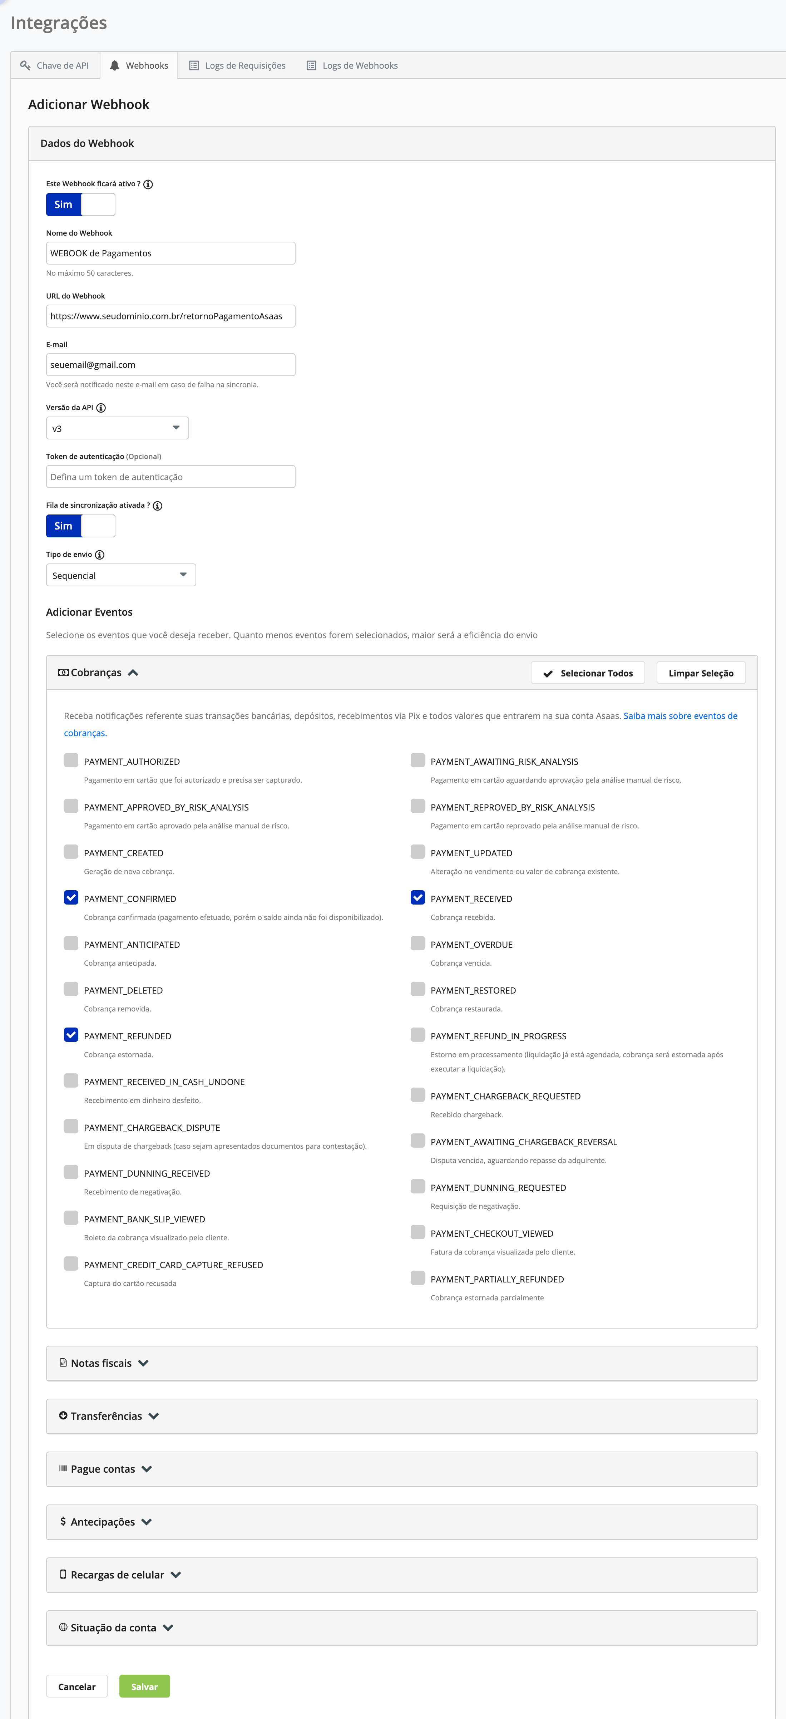
Task: Click the bell icon on Webhooks tab
Action: [115, 65]
